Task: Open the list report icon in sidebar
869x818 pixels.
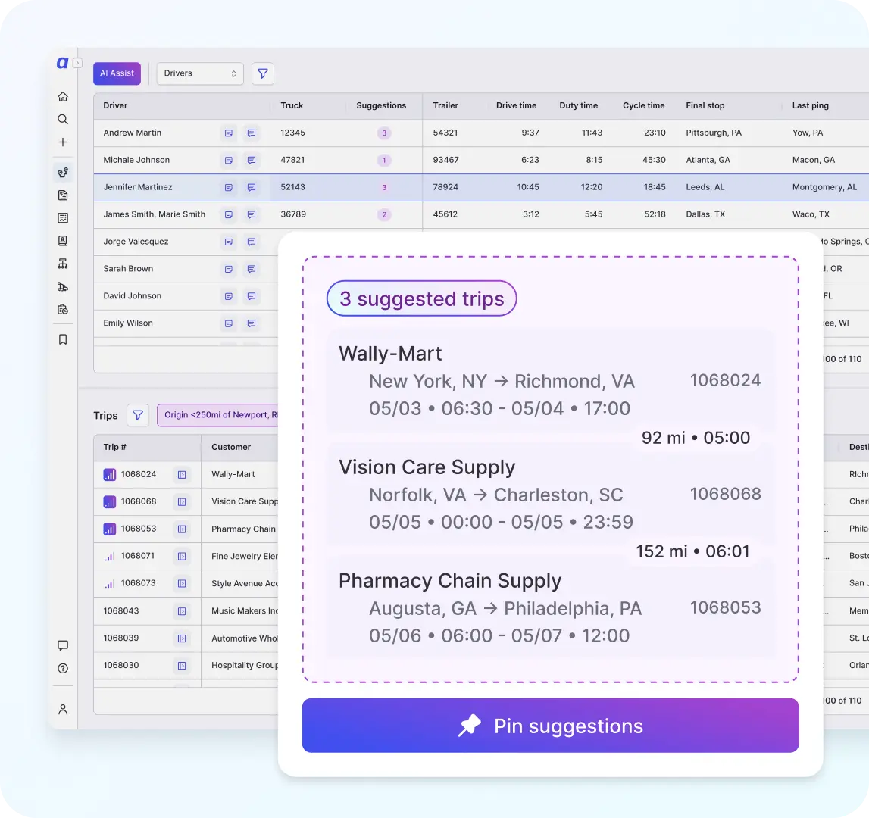Action: tap(63, 218)
